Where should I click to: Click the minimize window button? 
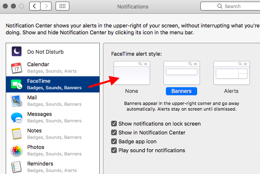pos(13,6)
